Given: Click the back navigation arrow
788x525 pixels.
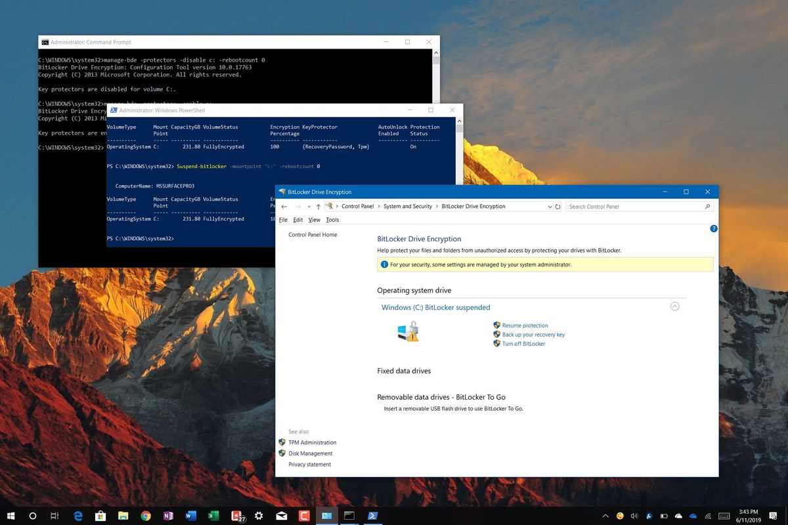Looking at the screenshot, I should click(284, 206).
